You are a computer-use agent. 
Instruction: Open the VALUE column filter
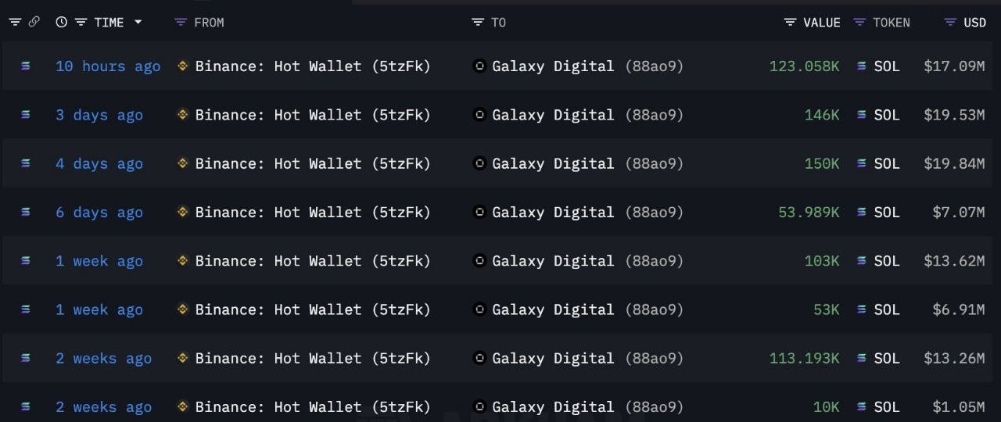click(790, 22)
